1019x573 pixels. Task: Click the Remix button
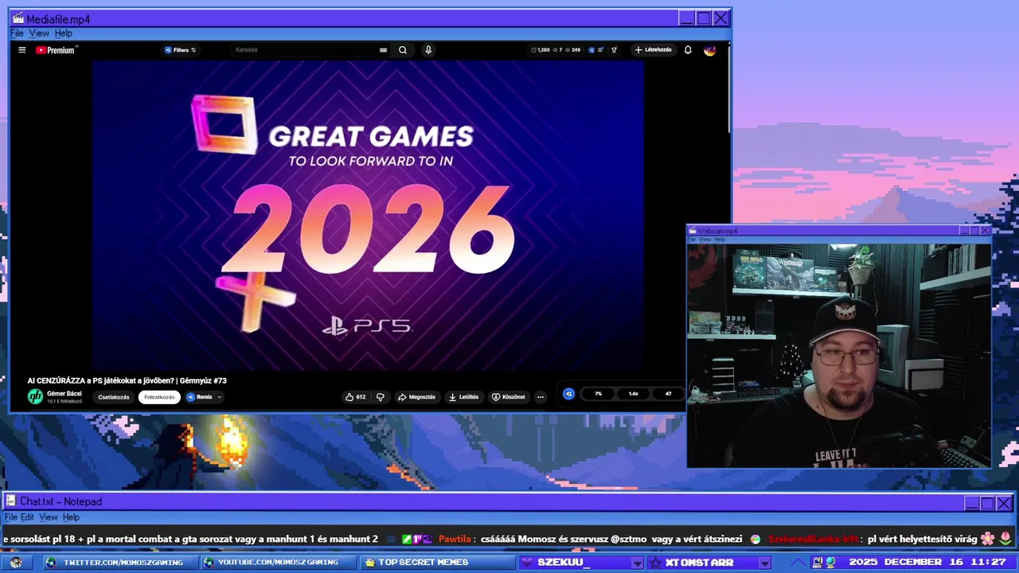[x=200, y=396]
